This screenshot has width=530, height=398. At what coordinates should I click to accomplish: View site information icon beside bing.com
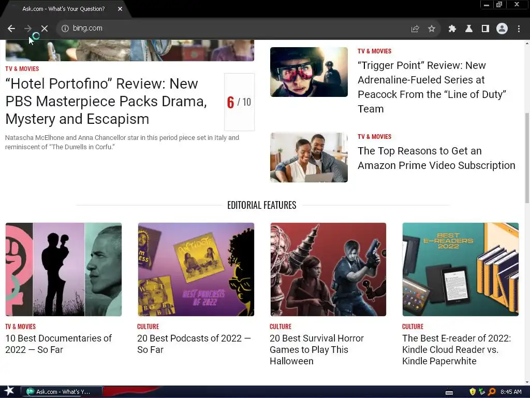(65, 29)
